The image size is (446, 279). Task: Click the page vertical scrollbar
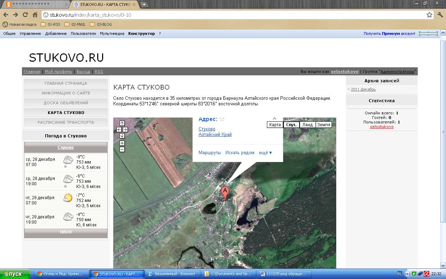point(443,131)
